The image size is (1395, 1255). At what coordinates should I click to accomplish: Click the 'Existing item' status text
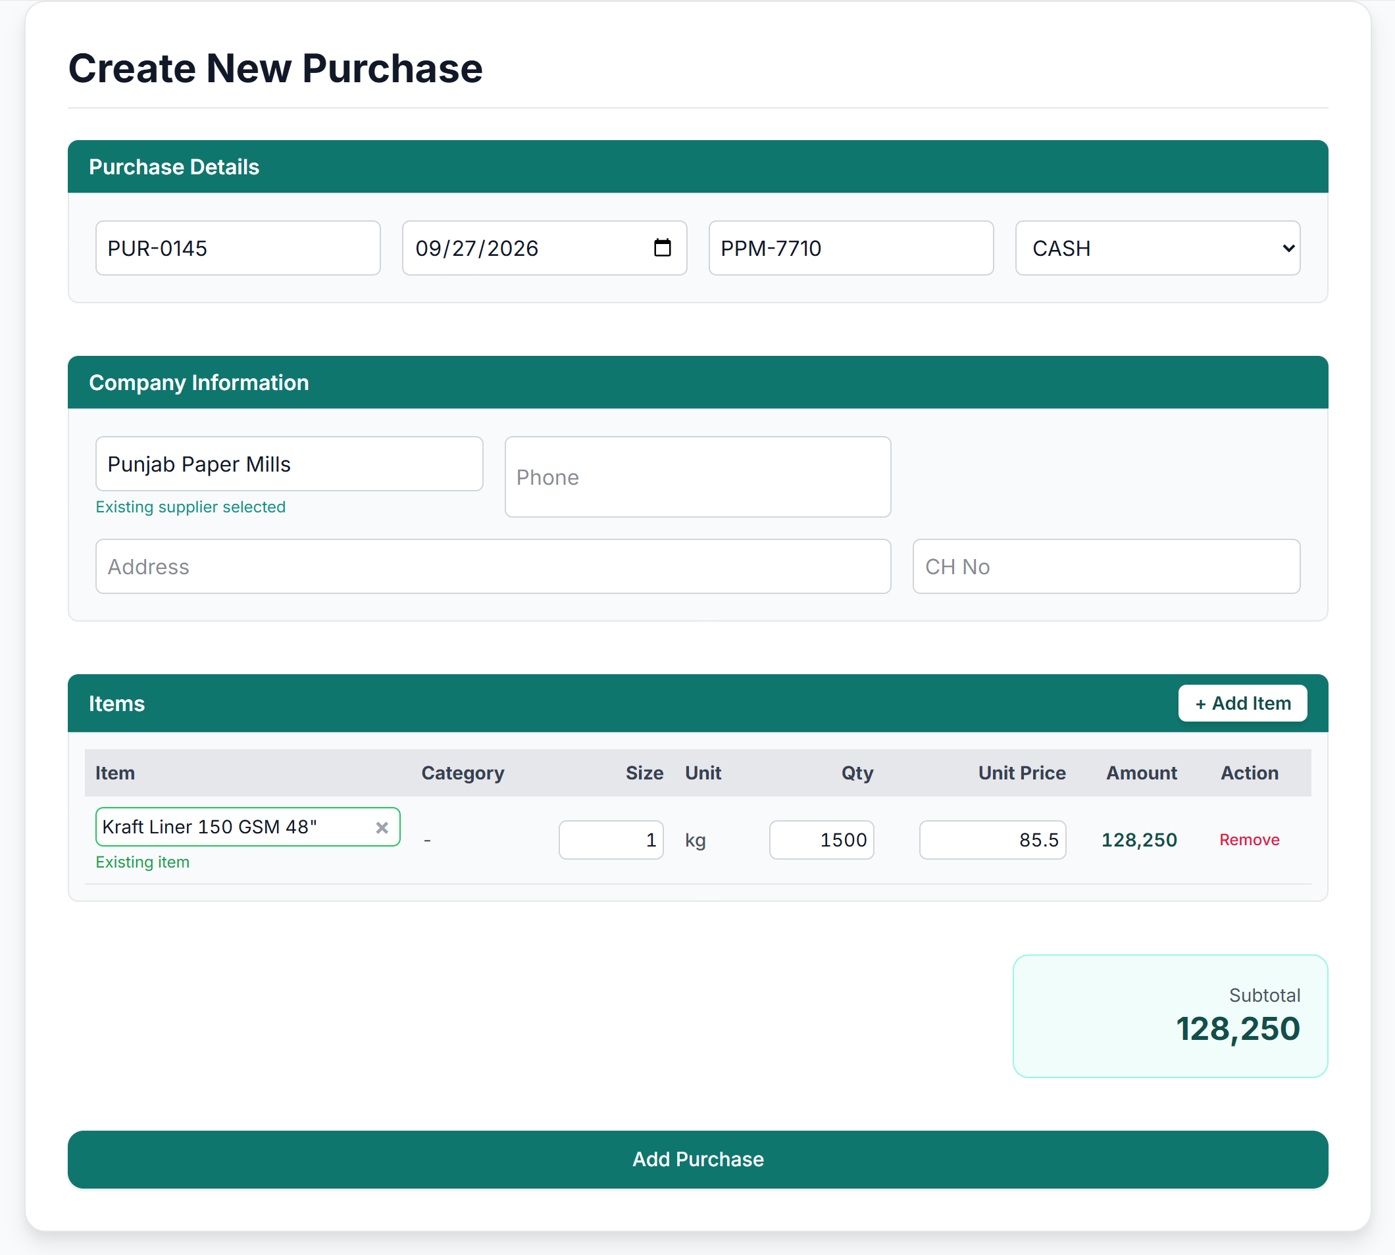click(142, 862)
